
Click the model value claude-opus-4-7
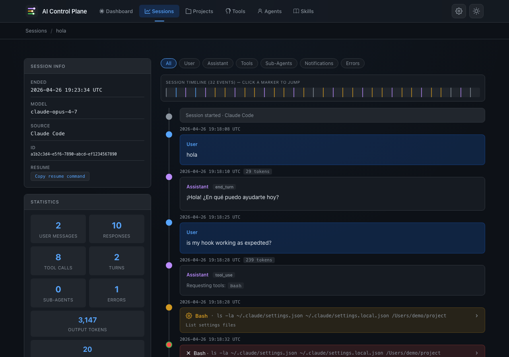(x=54, y=112)
